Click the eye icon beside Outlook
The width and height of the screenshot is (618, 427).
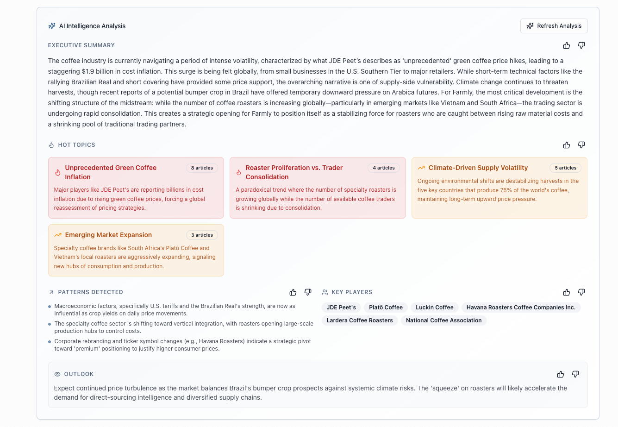tap(56, 374)
